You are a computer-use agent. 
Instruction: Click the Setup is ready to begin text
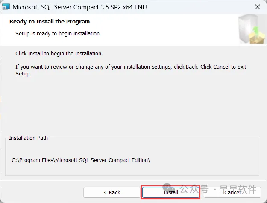pos(58,34)
